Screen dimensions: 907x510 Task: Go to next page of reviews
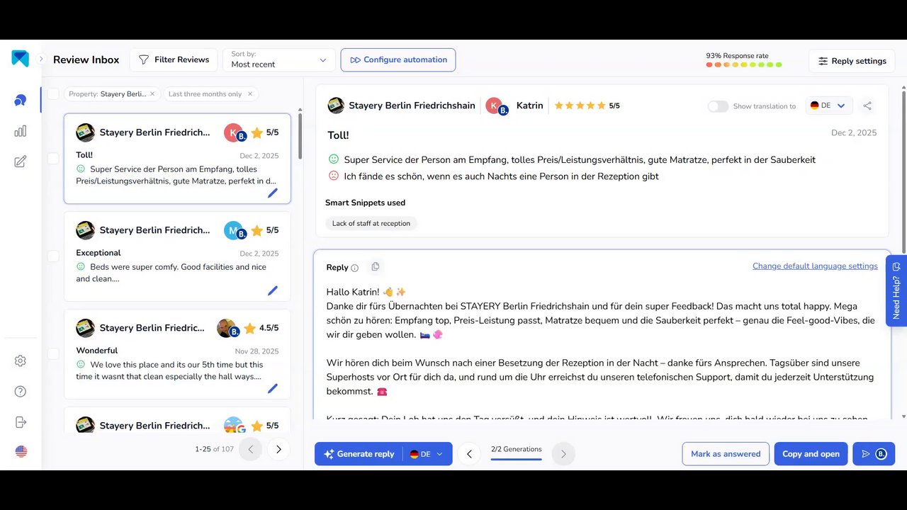pos(278,449)
